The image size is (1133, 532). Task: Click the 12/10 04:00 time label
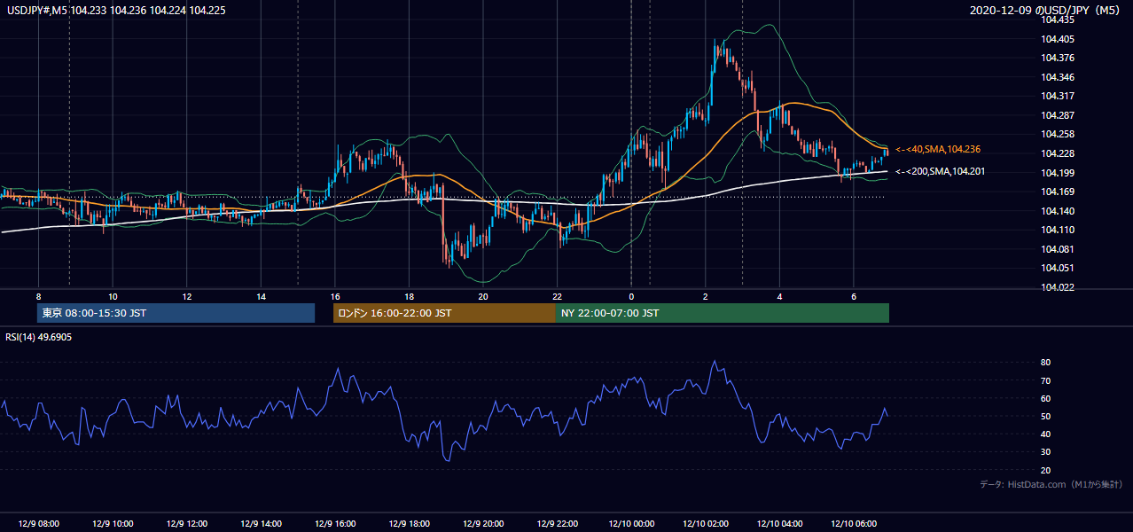[x=779, y=523]
